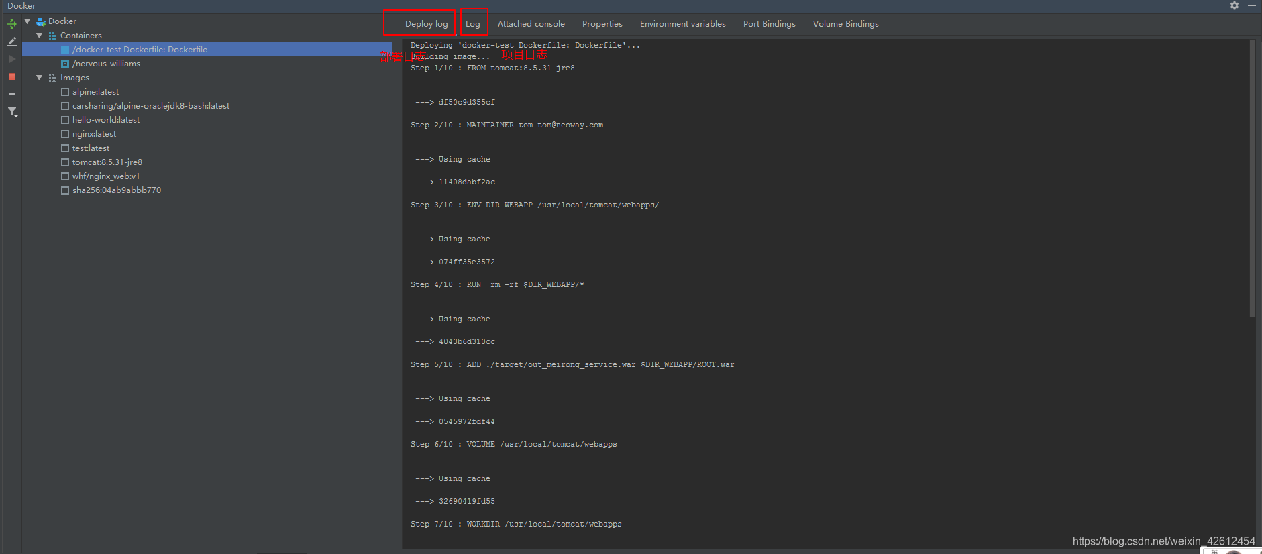Click the hello-world:latest image icon

tap(65, 120)
